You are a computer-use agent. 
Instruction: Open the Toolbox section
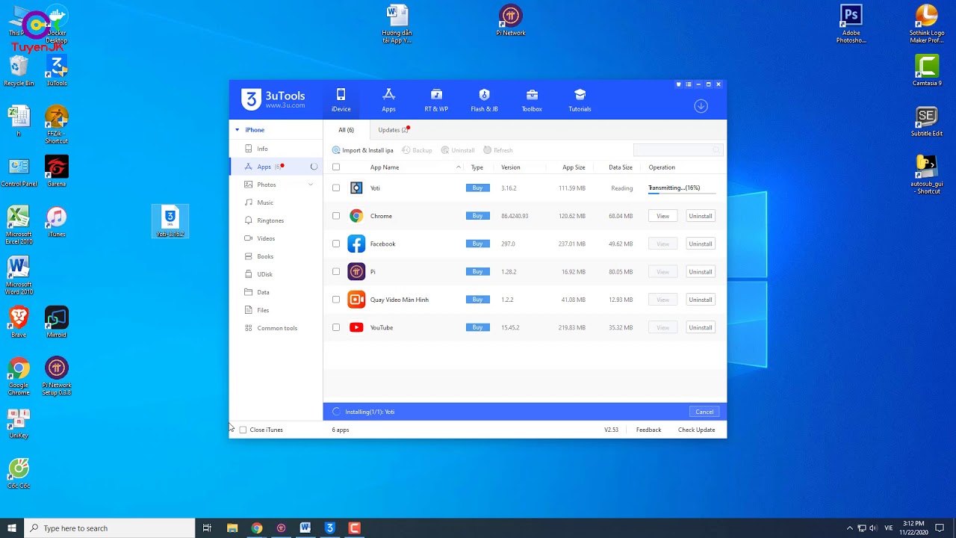(x=532, y=100)
